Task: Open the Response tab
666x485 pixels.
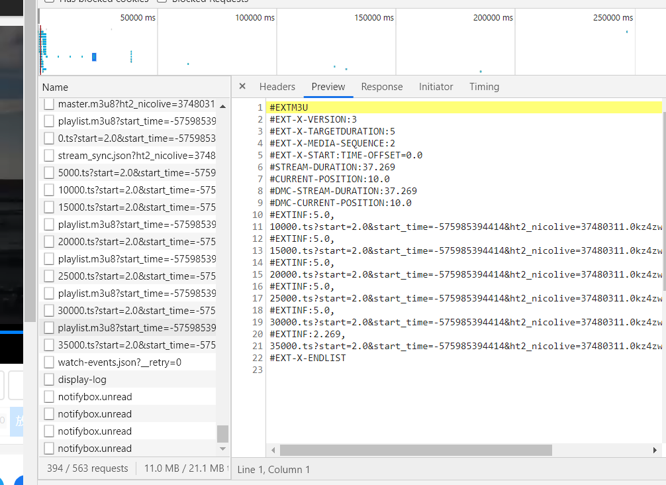Action: 382,87
